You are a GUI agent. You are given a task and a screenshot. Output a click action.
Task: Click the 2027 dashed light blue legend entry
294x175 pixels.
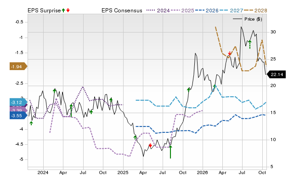click(x=231, y=11)
